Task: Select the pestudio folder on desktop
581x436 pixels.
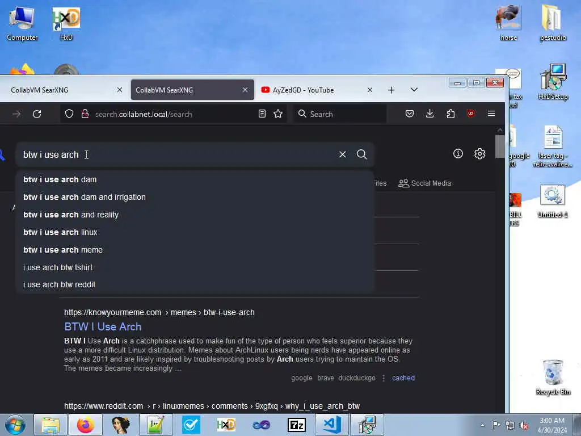Action: (x=553, y=23)
